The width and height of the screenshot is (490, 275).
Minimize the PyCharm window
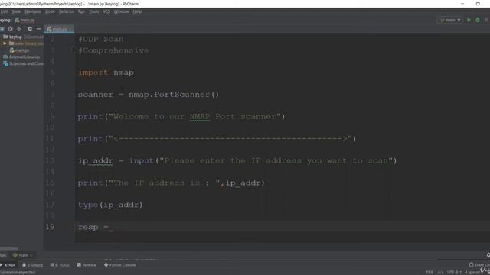pos(462,4)
